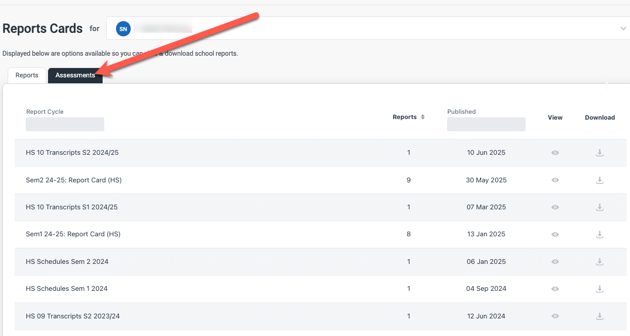
Task: Download Sem1 24-25 Report Card (HS)
Action: tap(600, 234)
